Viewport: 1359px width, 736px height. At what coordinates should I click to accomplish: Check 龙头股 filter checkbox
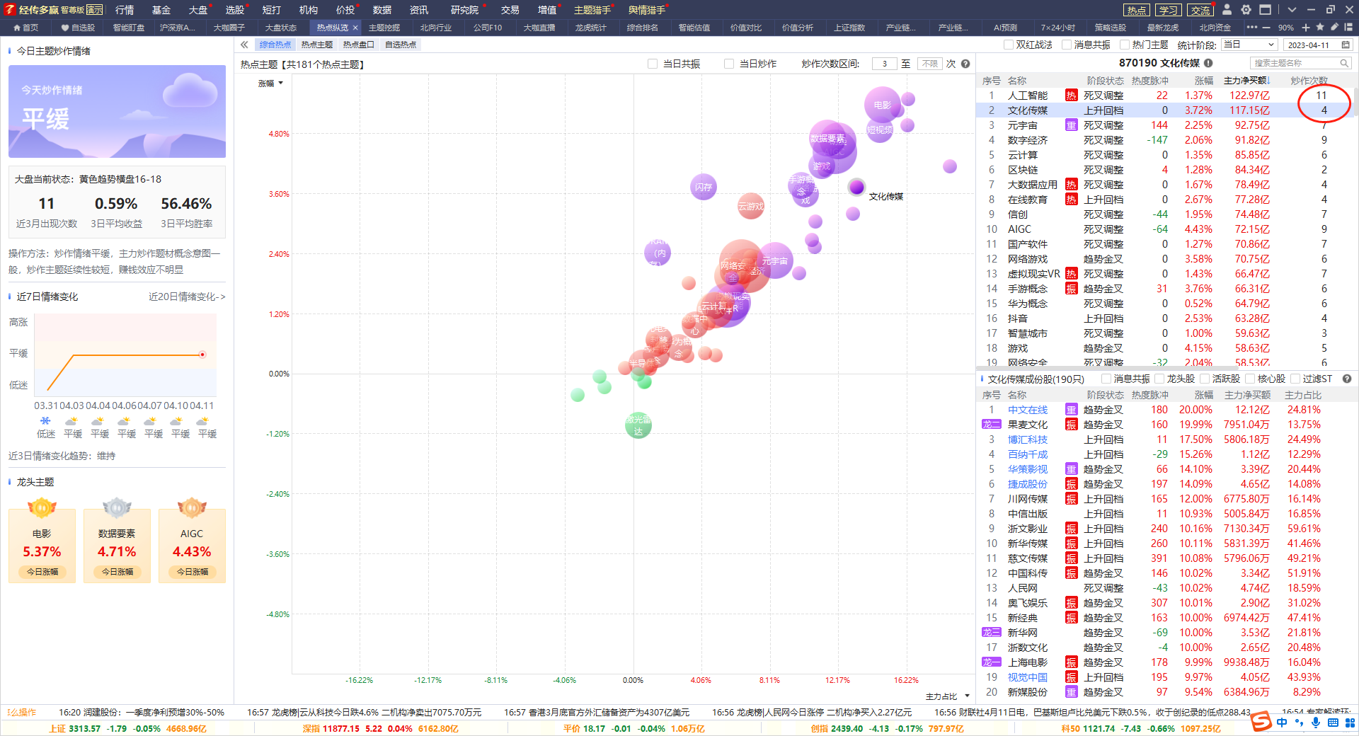(x=1159, y=379)
